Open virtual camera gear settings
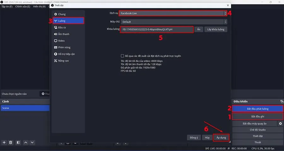Image resolution: width=284 pixels, height=151 pixels. (281, 124)
